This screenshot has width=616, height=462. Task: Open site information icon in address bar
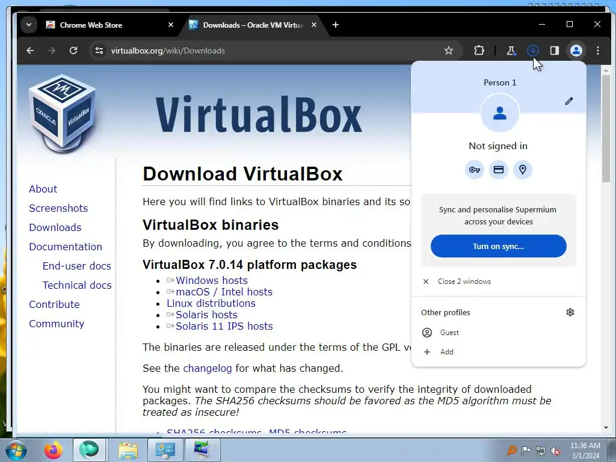(x=99, y=51)
